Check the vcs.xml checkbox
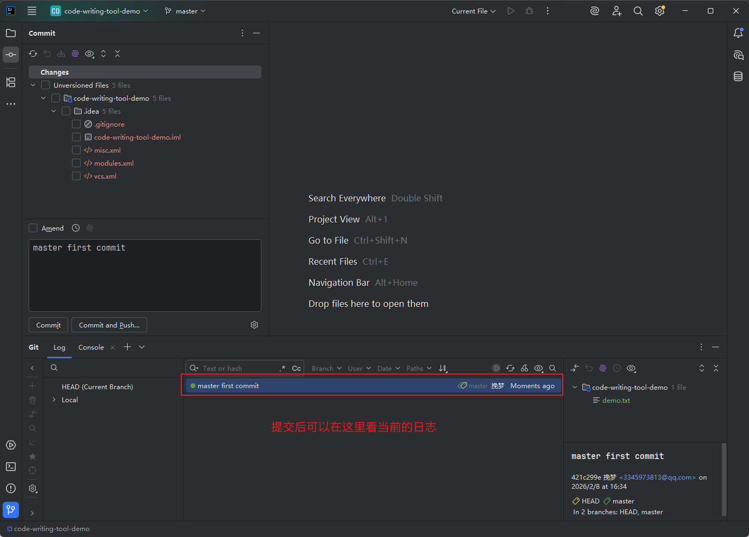Image resolution: width=749 pixels, height=537 pixels. click(x=76, y=176)
